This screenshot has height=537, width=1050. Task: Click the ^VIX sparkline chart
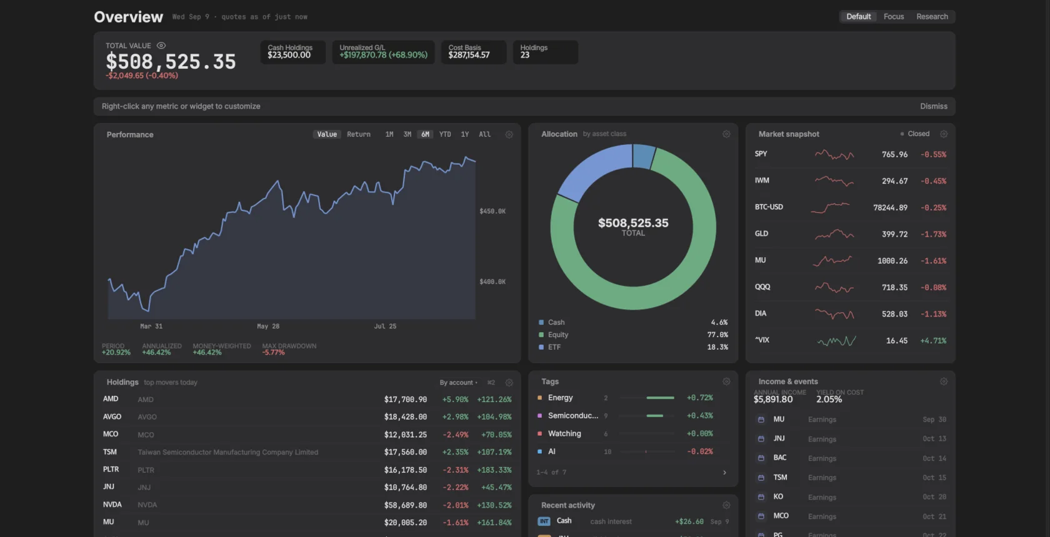click(x=837, y=341)
